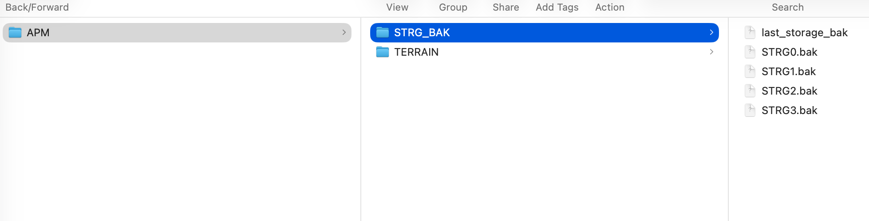This screenshot has height=221, width=869.
Task: Click the Share toolbar button
Action: [x=506, y=8]
